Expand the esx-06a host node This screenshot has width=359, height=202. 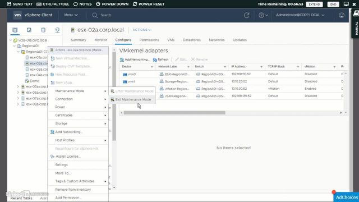coord(18,93)
